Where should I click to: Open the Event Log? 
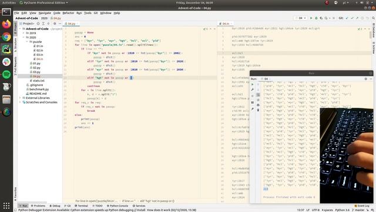point(362,206)
